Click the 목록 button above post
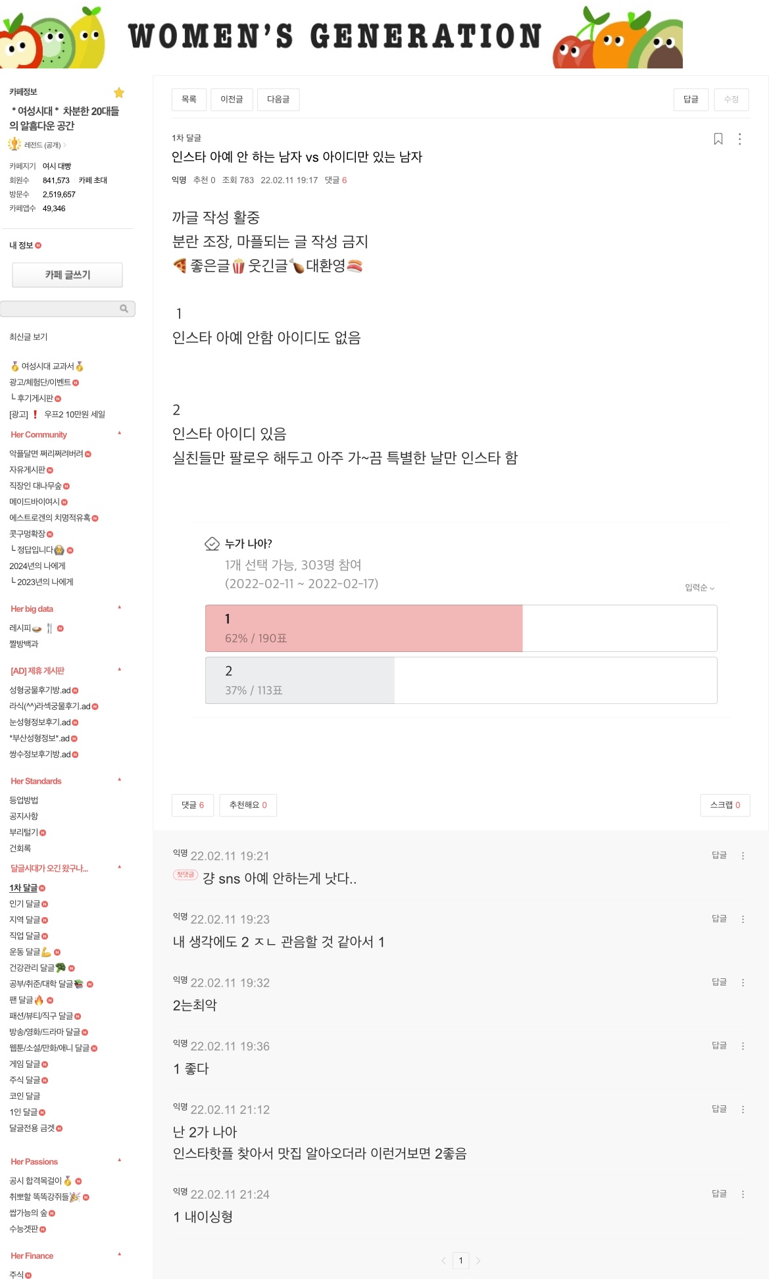The height and width of the screenshot is (1279, 769). 189,99
